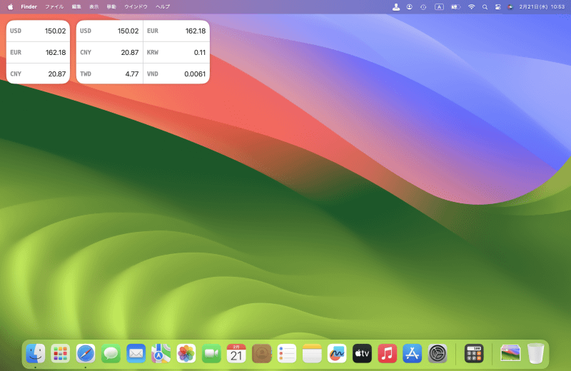
Task: Click the date and time 2月21日(水) 10:53
Action: point(542,7)
